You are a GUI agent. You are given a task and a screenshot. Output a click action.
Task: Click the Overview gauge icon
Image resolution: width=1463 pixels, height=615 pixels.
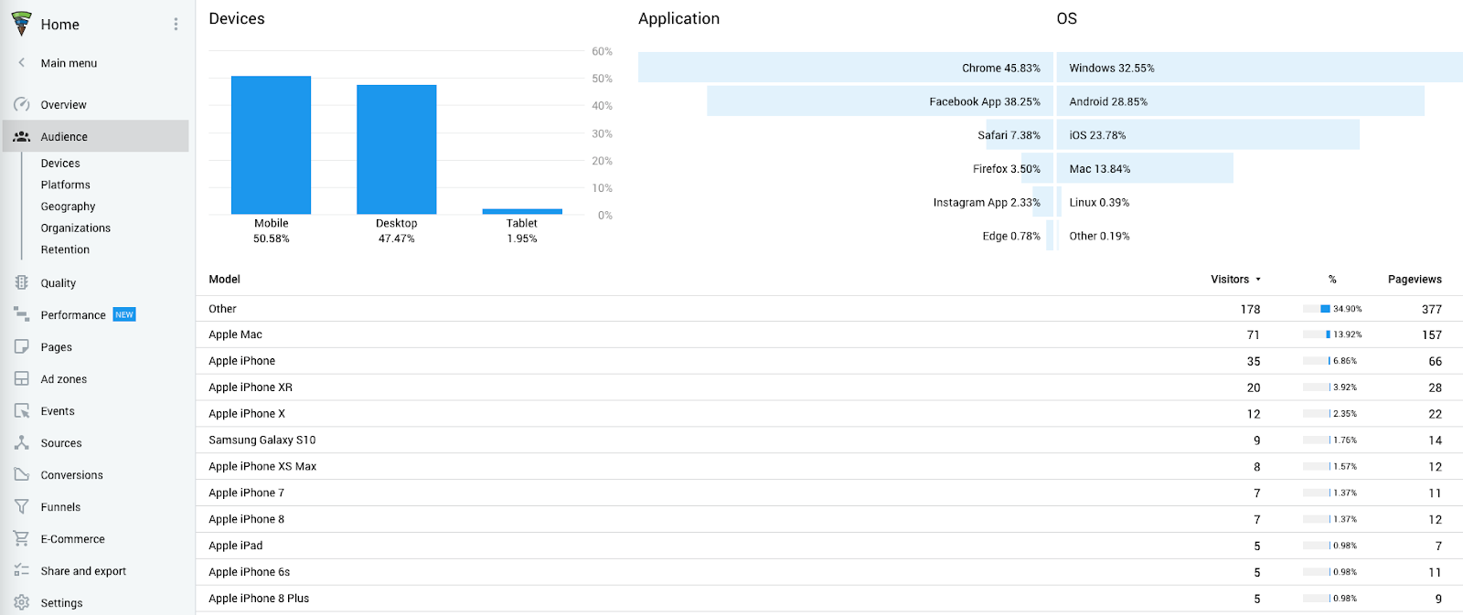[x=21, y=104]
